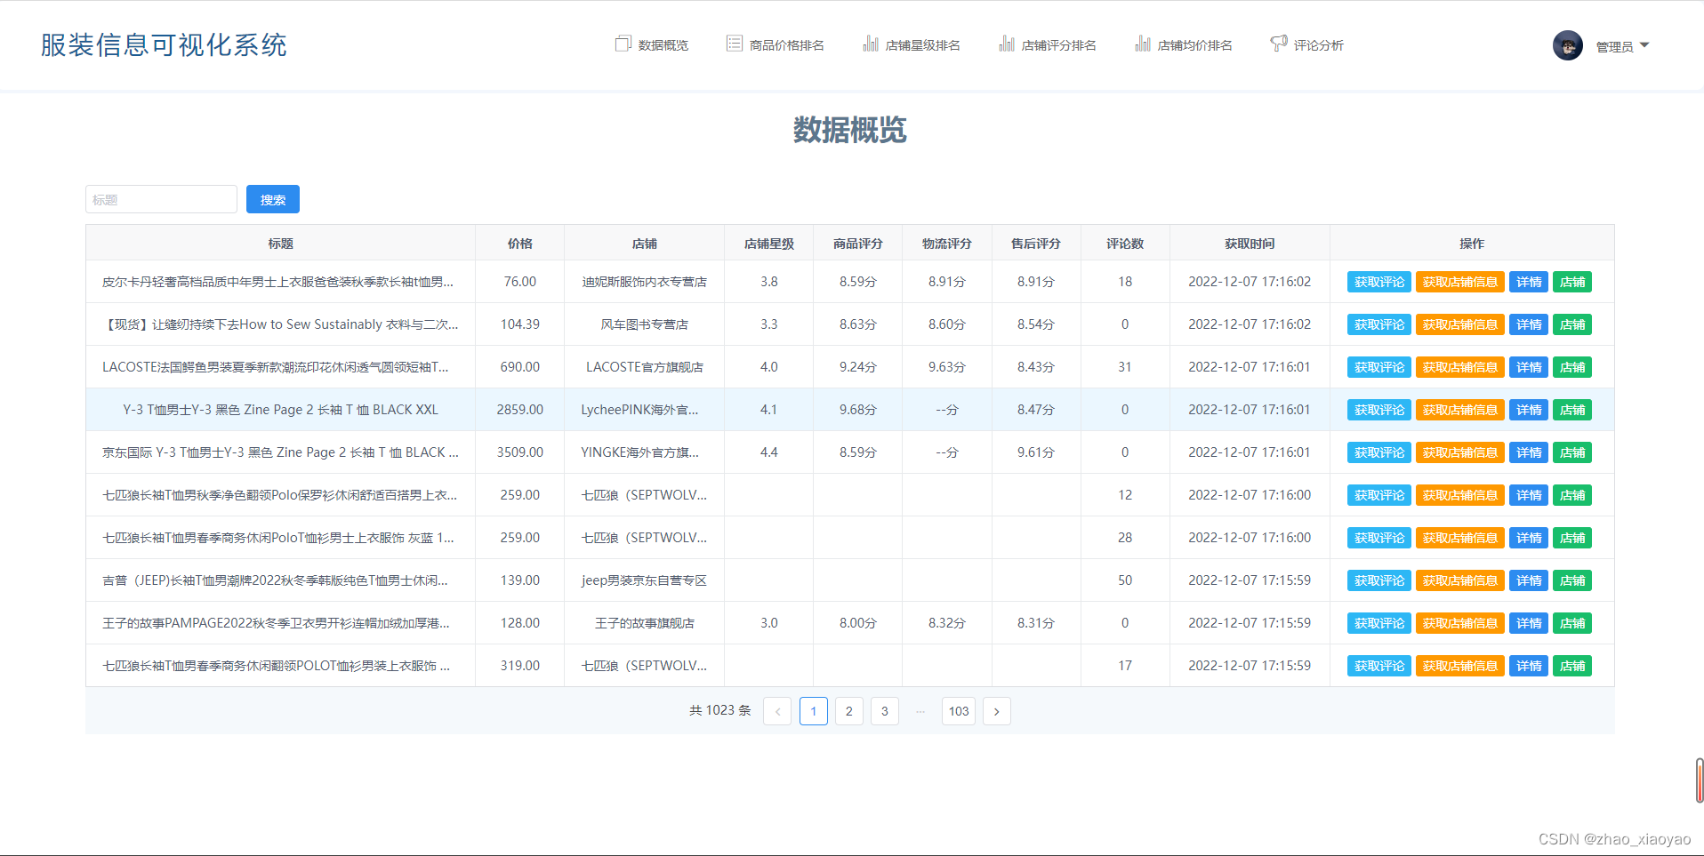Go to next page with right chevron

pyautogui.click(x=996, y=711)
